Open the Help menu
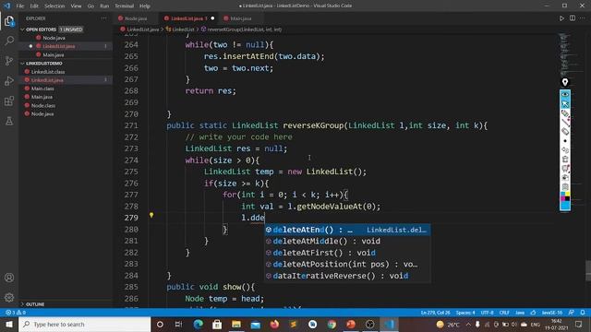Viewport: 591px width, 332px height. click(145, 6)
